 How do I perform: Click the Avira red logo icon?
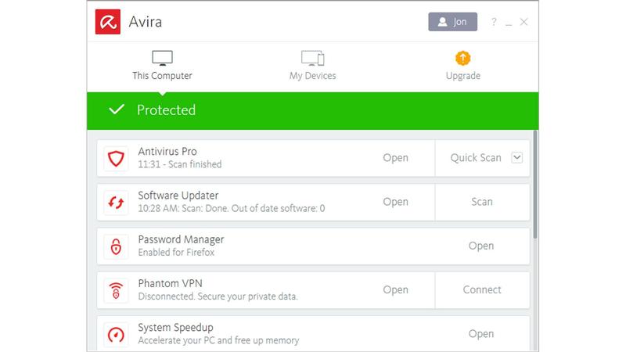(108, 22)
